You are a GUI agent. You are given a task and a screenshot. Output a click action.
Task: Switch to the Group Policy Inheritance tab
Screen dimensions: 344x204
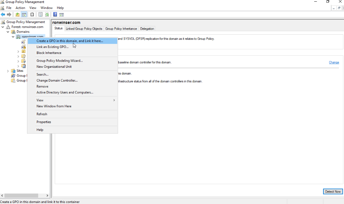pos(121,29)
